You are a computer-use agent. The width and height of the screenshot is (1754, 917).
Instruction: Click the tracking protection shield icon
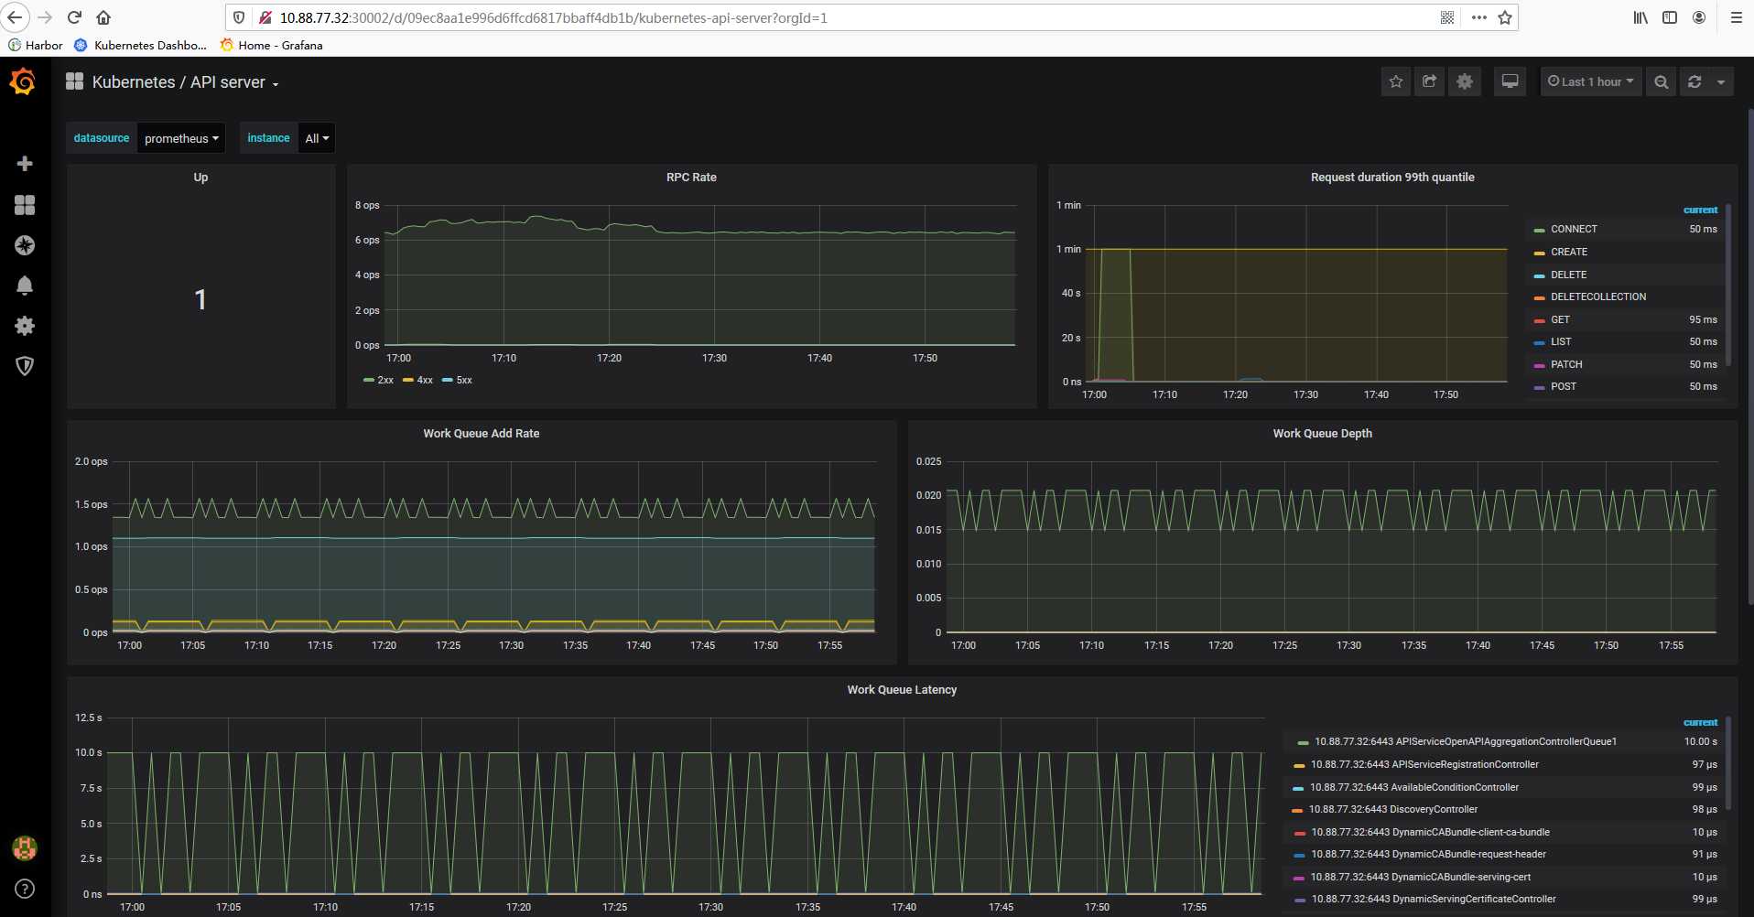[x=239, y=17]
